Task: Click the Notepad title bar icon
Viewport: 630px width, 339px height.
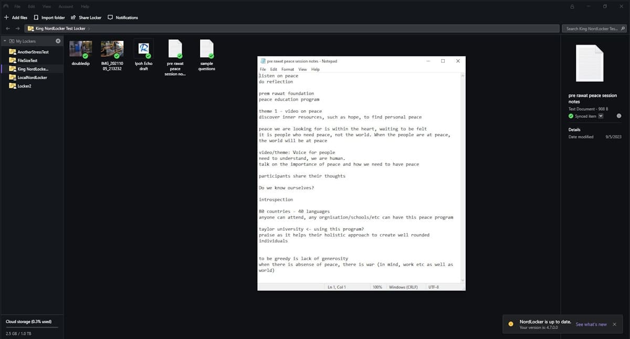Action: 262,61
